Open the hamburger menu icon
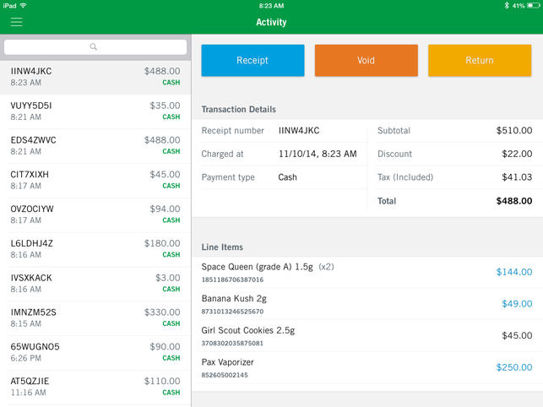543x407 pixels. 16,23
